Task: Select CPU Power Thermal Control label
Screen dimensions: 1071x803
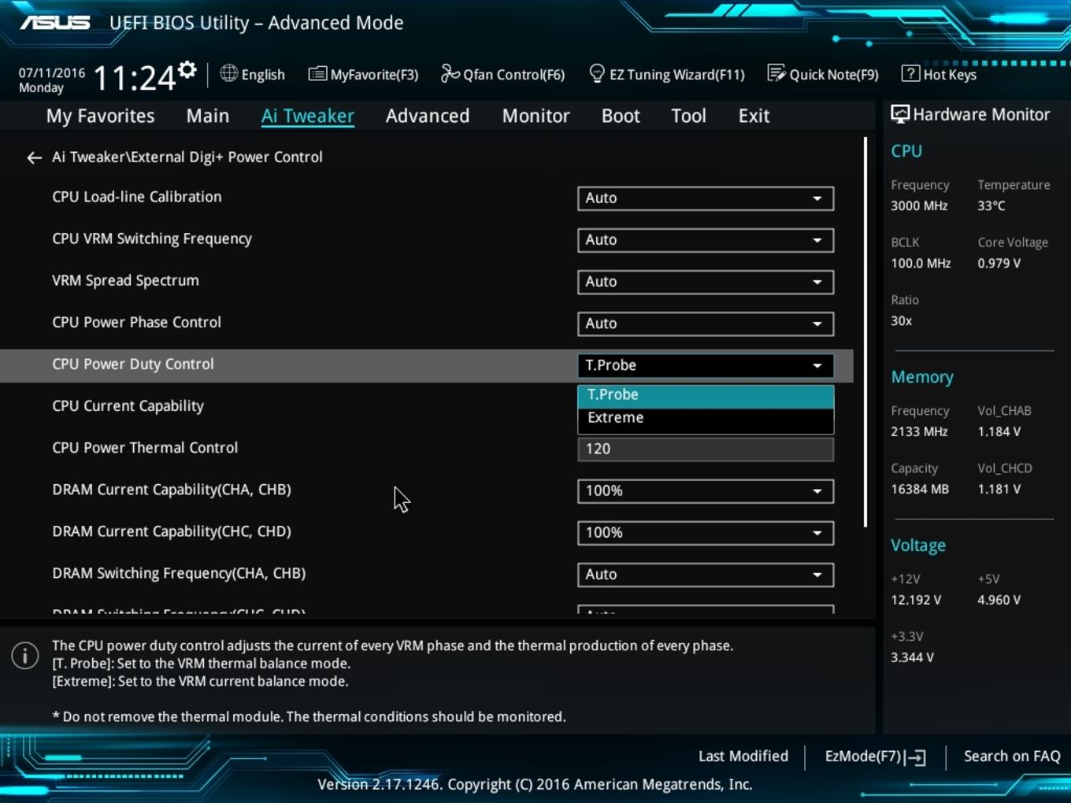Action: click(x=145, y=447)
